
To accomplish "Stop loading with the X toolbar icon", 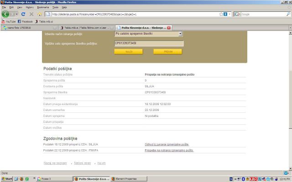I will point(31,14).
